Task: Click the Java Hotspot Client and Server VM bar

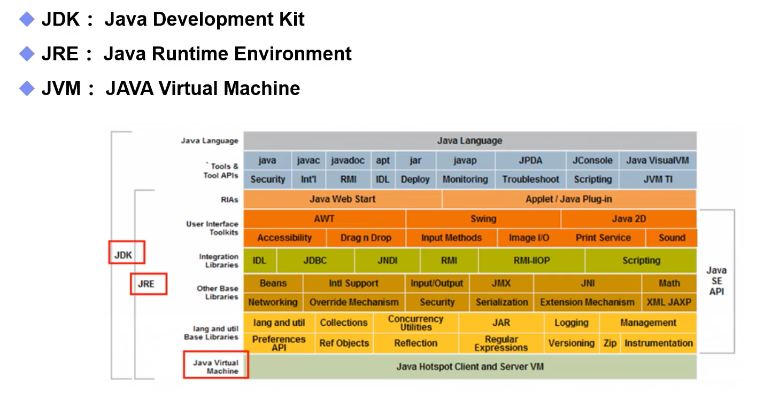Action: 470,367
